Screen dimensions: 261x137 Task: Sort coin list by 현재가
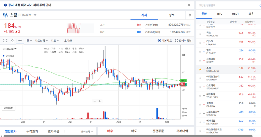[233, 22]
